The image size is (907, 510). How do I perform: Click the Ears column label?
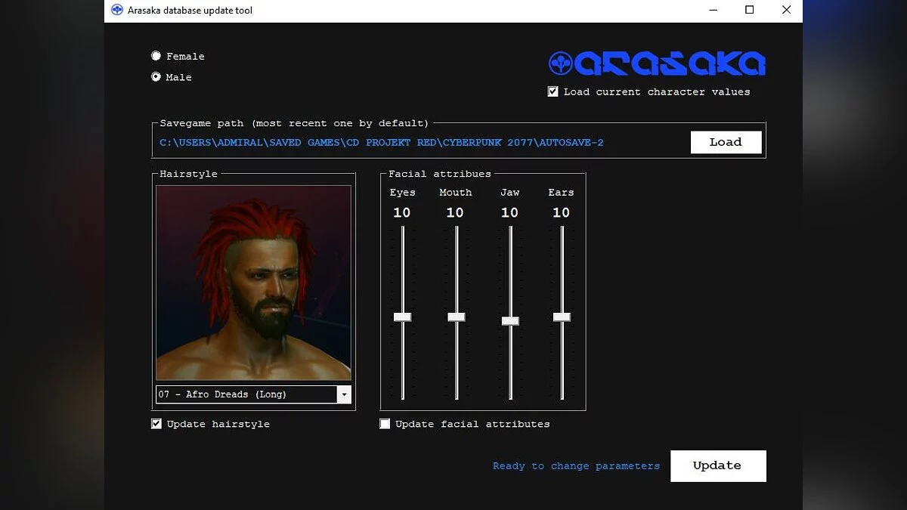(561, 193)
